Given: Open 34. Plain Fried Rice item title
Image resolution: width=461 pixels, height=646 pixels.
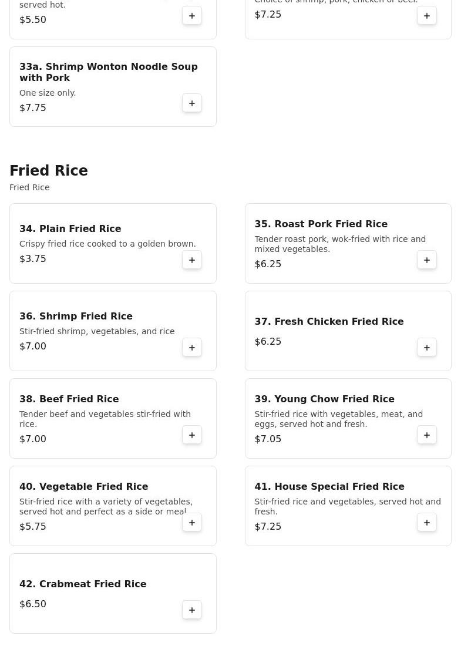Looking at the screenshot, I should [70, 229].
